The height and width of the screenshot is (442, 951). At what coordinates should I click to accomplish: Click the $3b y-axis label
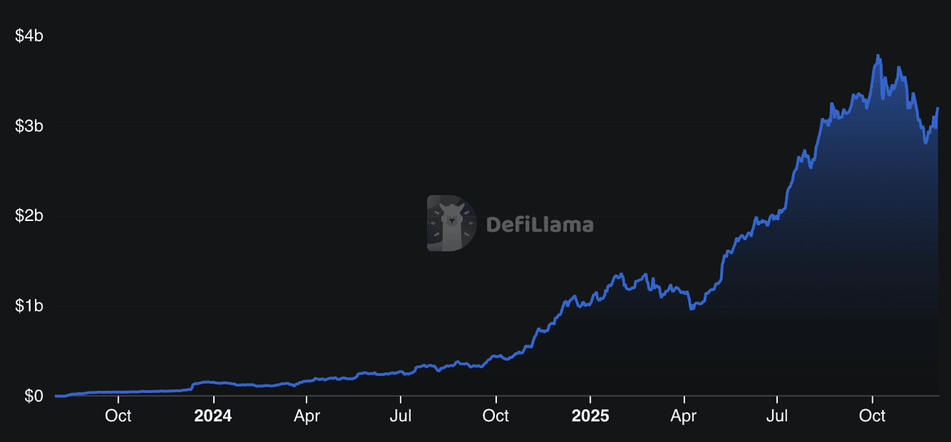[29, 126]
